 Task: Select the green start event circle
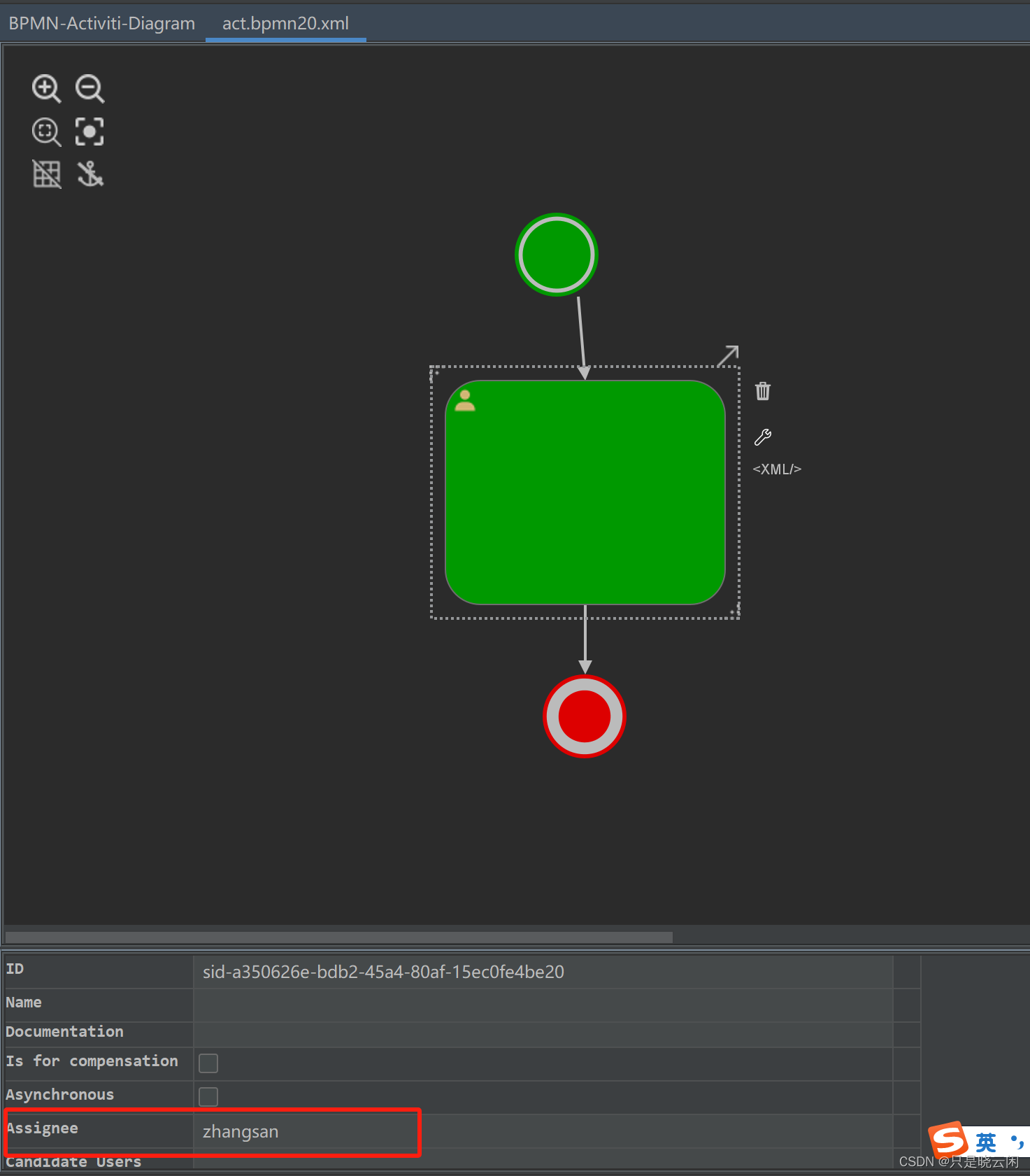click(x=557, y=255)
